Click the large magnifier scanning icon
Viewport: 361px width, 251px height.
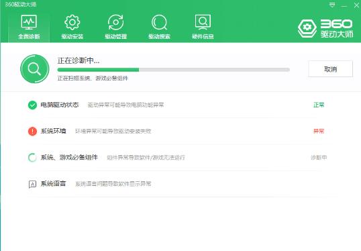click(34, 69)
